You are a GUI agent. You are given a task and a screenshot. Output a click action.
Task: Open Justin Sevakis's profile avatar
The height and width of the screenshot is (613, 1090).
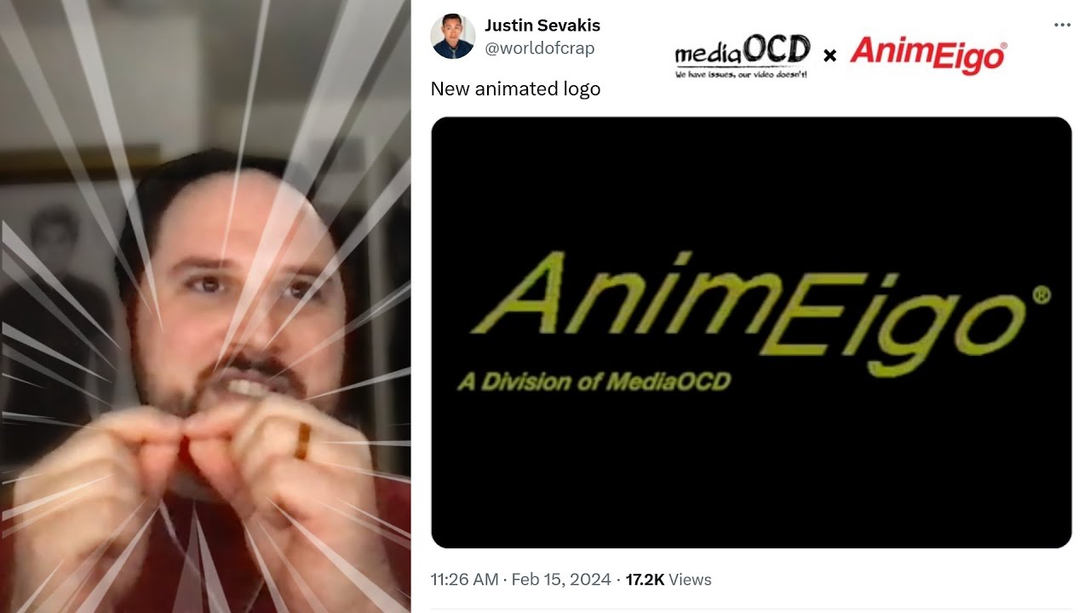(x=453, y=37)
